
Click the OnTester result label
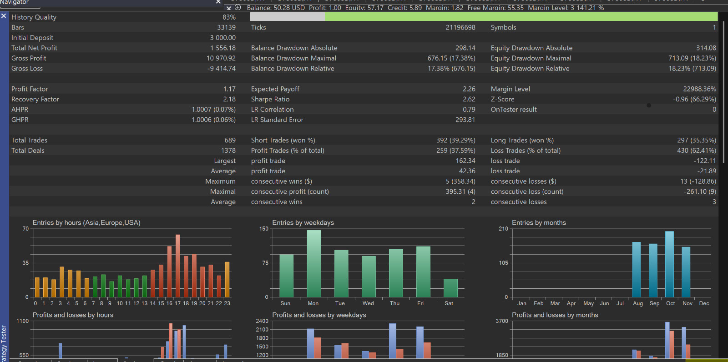[514, 110]
